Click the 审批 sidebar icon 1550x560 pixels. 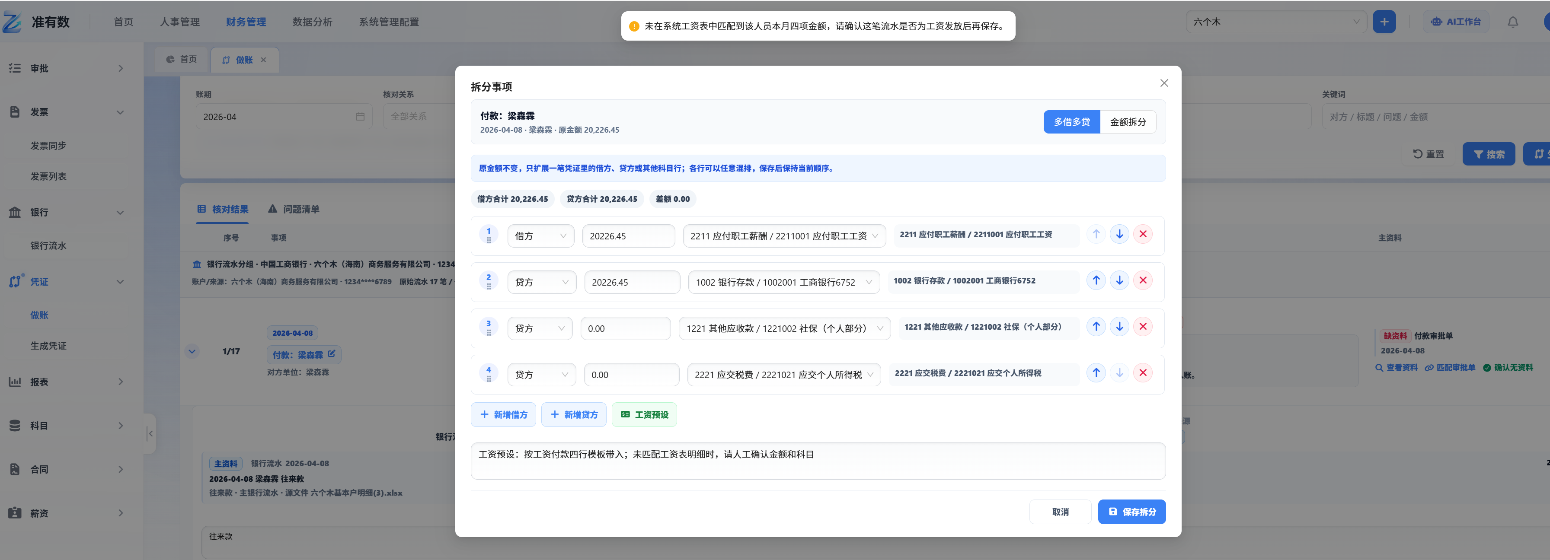[15, 68]
